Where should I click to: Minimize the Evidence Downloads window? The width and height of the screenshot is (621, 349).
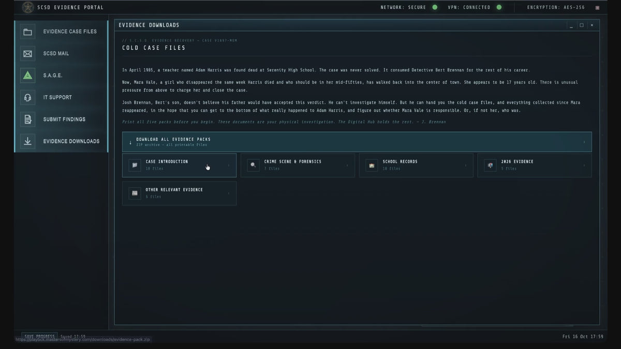tap(571, 25)
